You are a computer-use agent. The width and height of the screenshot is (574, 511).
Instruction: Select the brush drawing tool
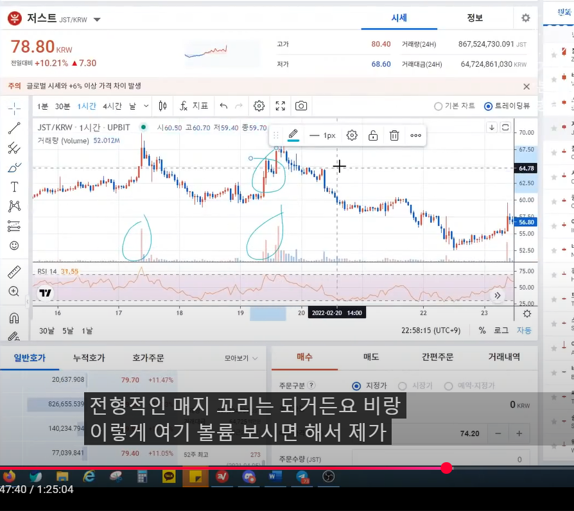(x=14, y=168)
